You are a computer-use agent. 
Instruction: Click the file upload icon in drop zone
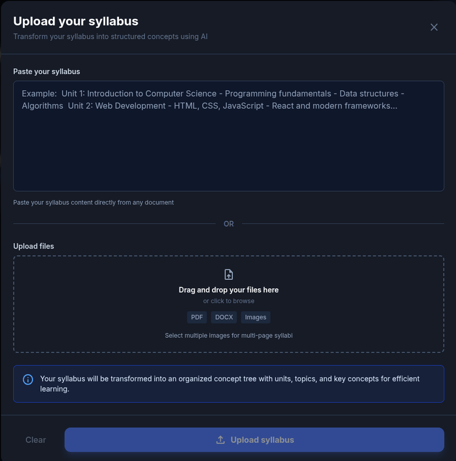(x=229, y=275)
